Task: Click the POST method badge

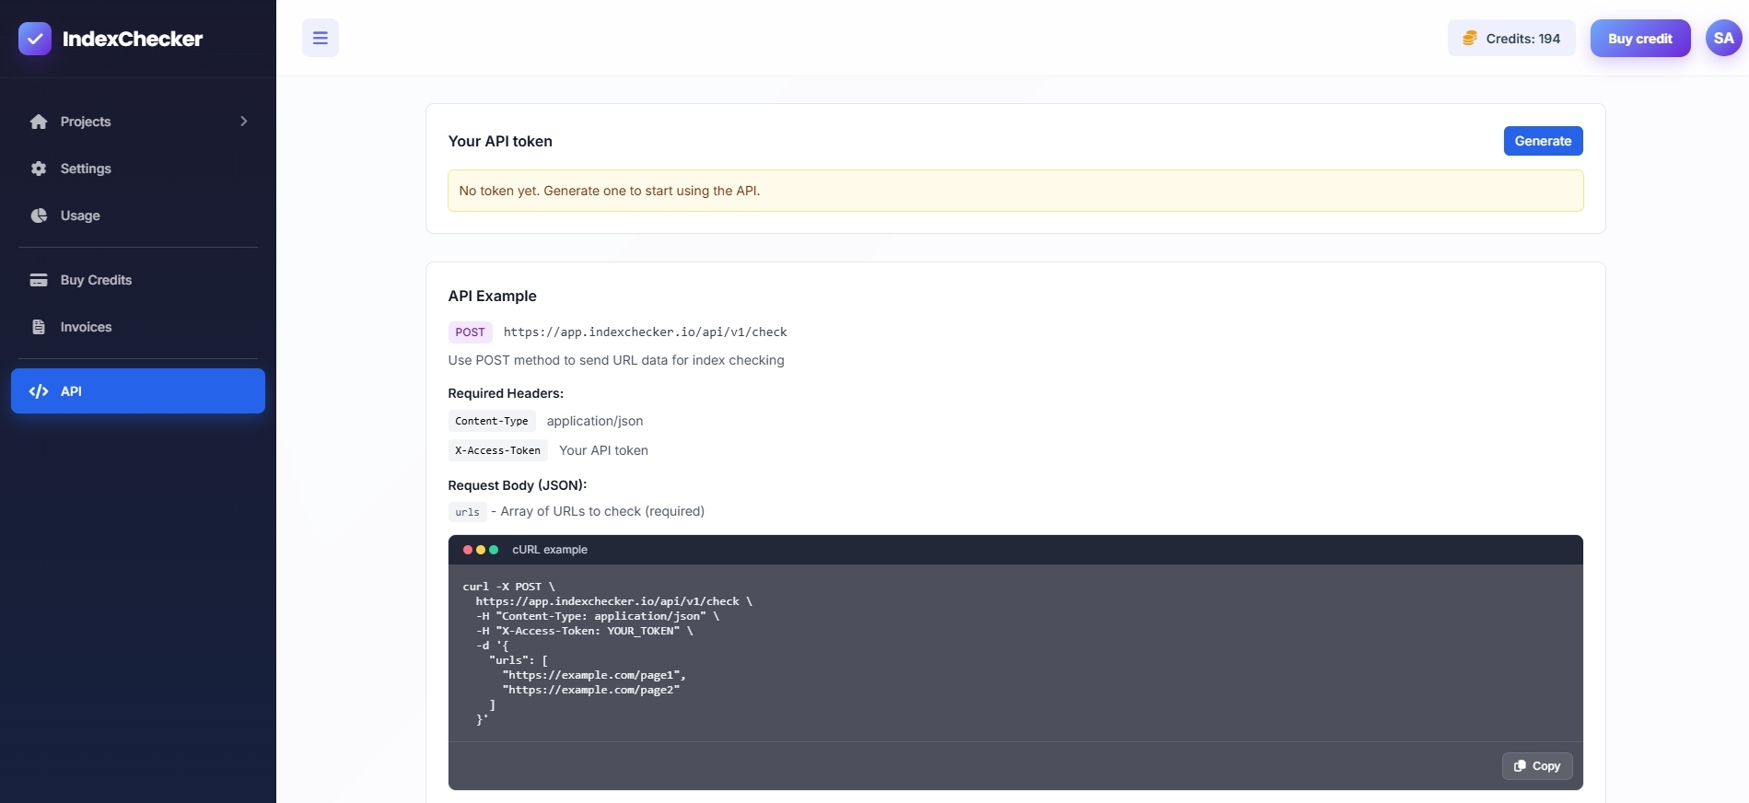Action: pyautogui.click(x=470, y=332)
